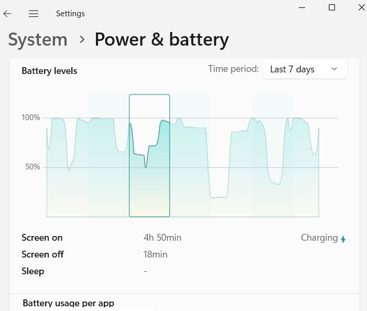Screen dimensions: 367x311
Task: Click the Charging status text
Action: click(x=319, y=238)
